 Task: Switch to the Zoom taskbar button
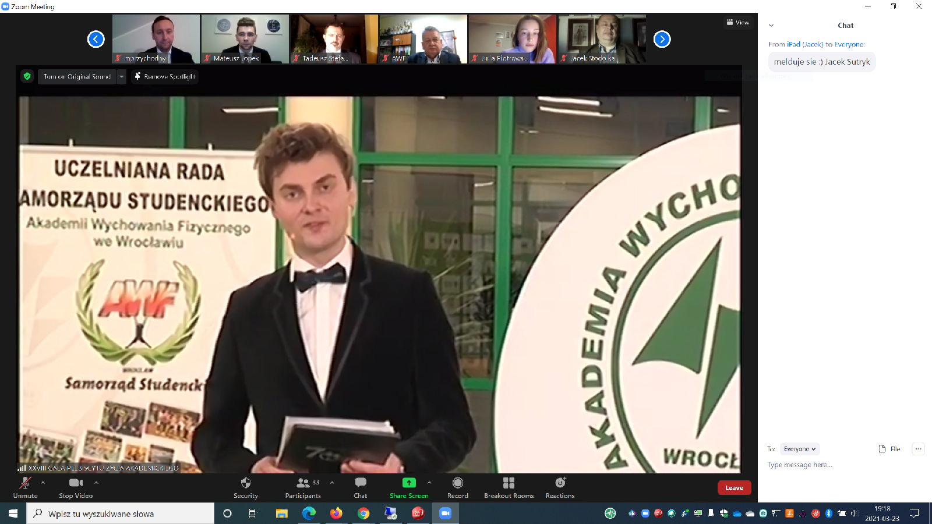click(446, 514)
